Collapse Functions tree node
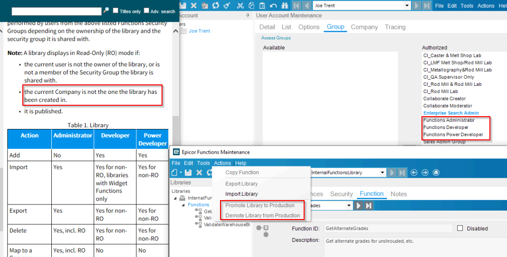Image resolution: width=507 pixels, height=257 pixels. (x=183, y=205)
